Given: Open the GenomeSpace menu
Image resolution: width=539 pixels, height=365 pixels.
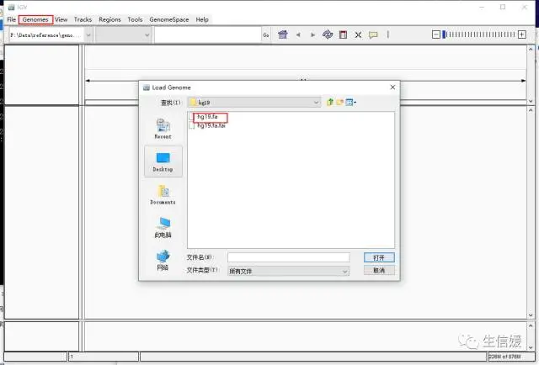Looking at the screenshot, I should (x=169, y=19).
